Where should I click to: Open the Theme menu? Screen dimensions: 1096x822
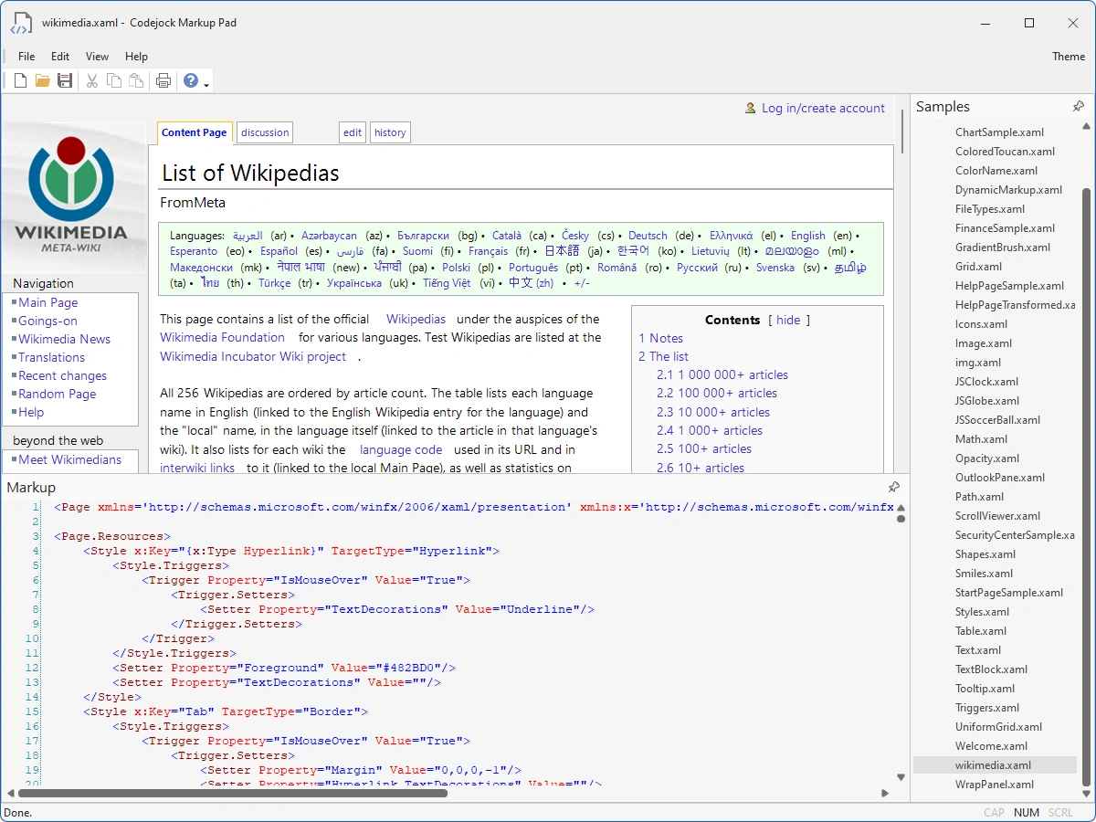[x=1069, y=57]
